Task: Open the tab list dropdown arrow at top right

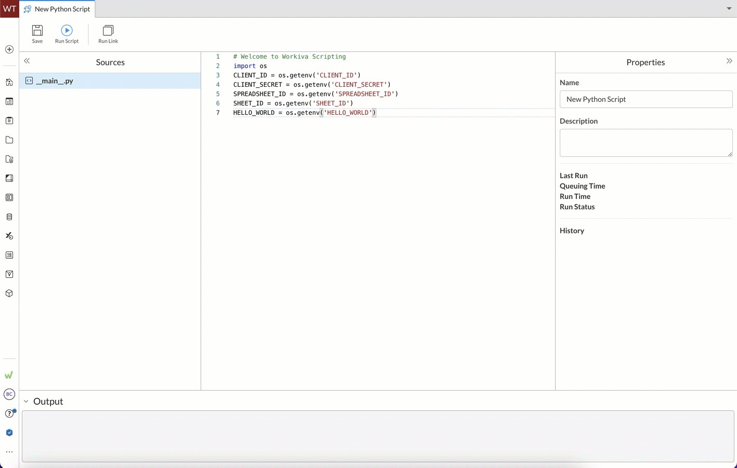Action: click(729, 8)
